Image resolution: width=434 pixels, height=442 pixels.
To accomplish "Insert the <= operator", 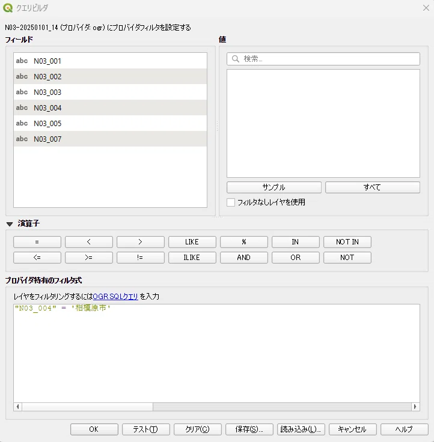I will (37, 258).
